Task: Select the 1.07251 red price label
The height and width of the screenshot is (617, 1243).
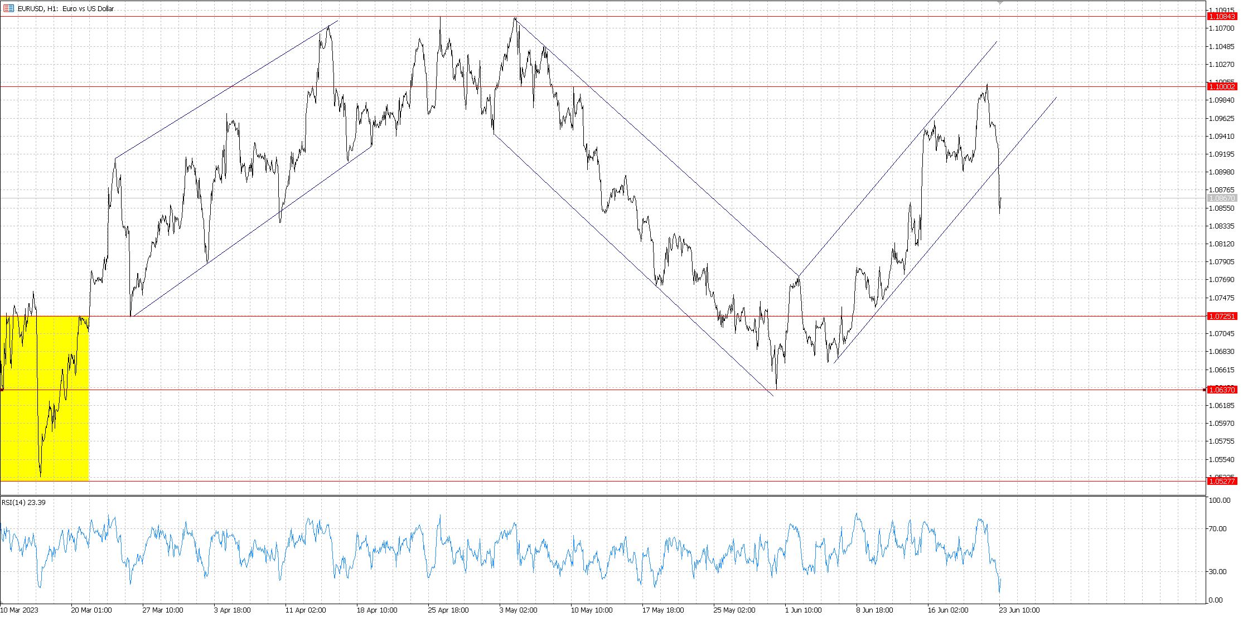Action: coord(1221,316)
